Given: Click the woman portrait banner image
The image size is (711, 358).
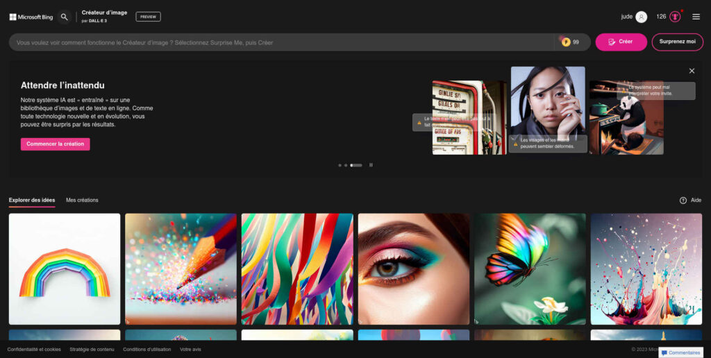Looking at the screenshot, I should pyautogui.click(x=548, y=104).
